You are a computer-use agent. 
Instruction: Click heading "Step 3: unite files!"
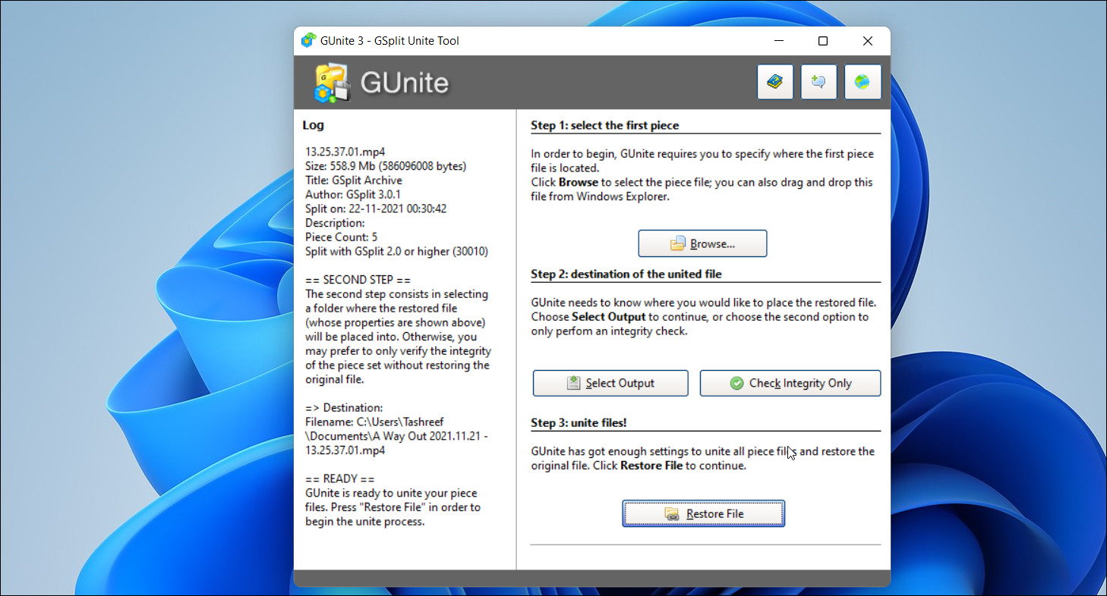[x=579, y=422]
